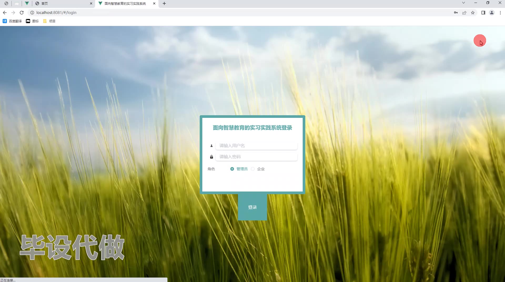The height and width of the screenshot is (282, 505).
Task: Reload the current page
Action: [x=22, y=13]
